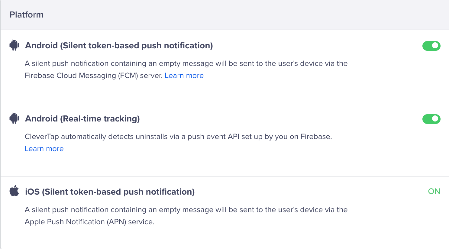Viewport: 449px width, 249px height.
Task: Click the Android section's silent push description line
Action: point(186,63)
